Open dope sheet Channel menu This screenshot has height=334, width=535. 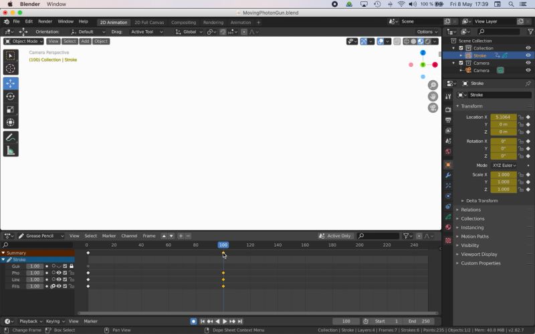coord(129,236)
